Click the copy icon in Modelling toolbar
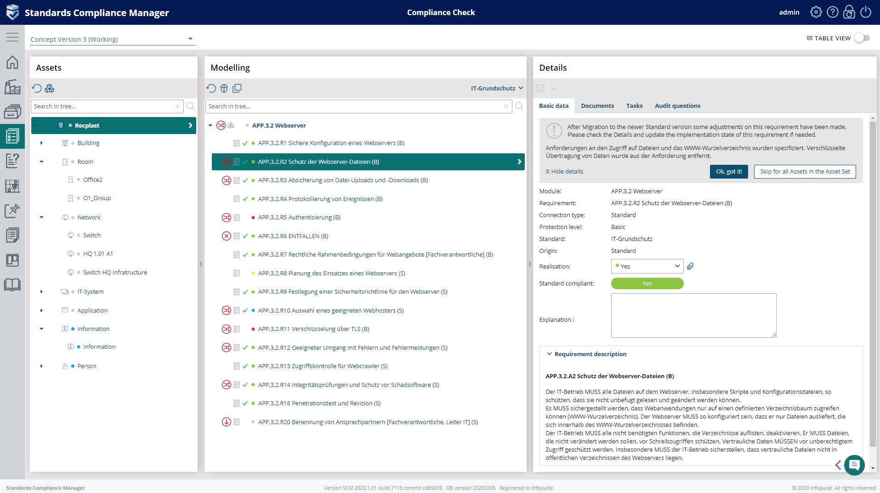Viewport: 880px width, 493px height. [237, 88]
